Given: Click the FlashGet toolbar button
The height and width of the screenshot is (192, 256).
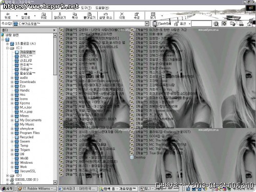Looking at the screenshot, I should pos(162,24).
